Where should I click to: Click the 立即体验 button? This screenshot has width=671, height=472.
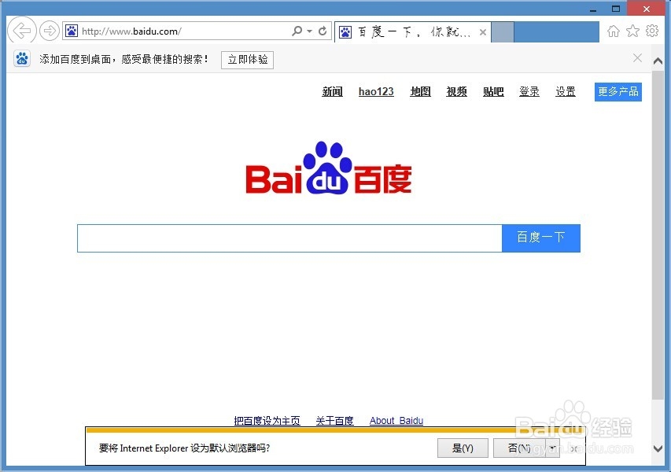(x=247, y=60)
